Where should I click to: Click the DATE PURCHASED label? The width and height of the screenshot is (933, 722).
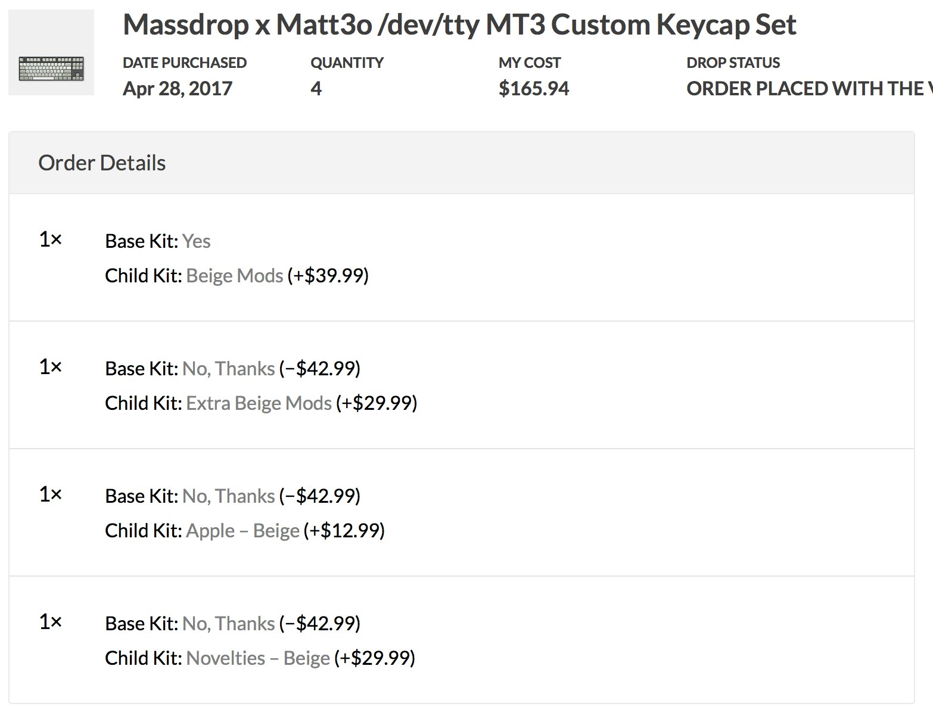click(x=184, y=63)
